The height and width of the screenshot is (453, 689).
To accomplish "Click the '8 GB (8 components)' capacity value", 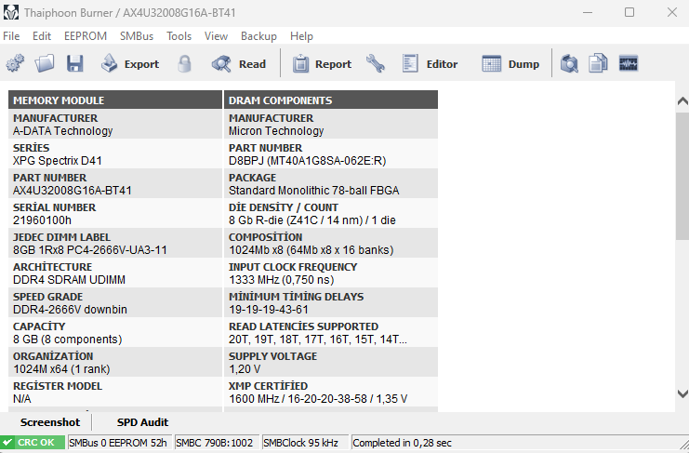I will click(x=67, y=340).
